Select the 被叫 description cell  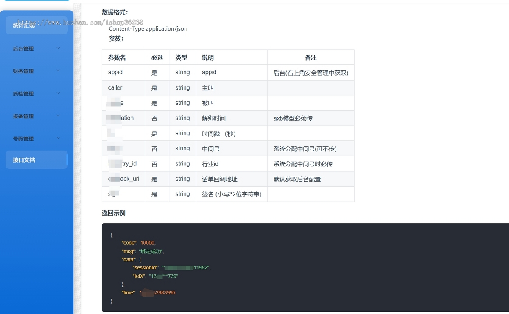point(232,103)
